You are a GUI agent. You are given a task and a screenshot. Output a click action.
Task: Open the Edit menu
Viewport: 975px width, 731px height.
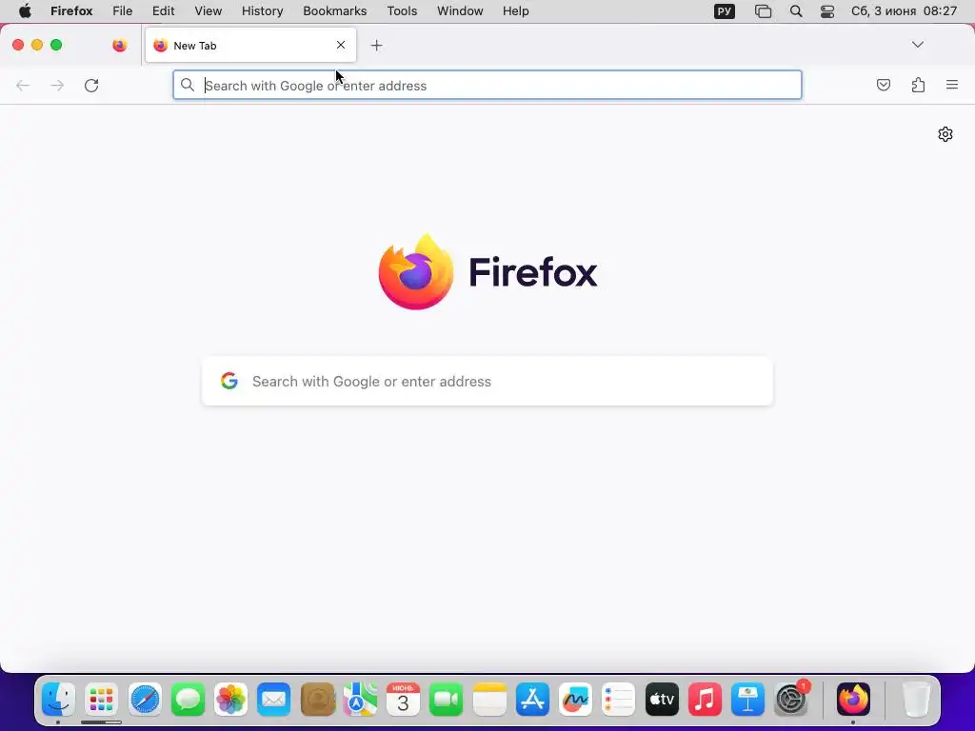[x=164, y=11]
